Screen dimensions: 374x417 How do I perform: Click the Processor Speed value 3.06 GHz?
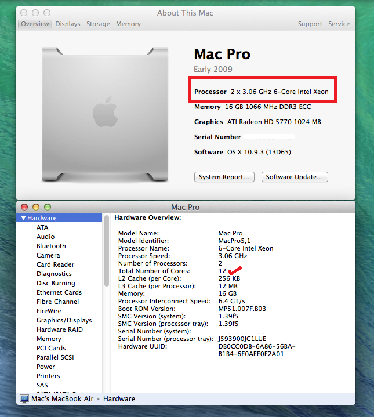(233, 256)
